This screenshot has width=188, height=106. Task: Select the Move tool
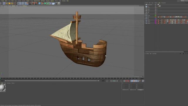pyautogui.click(x=6, y=3)
